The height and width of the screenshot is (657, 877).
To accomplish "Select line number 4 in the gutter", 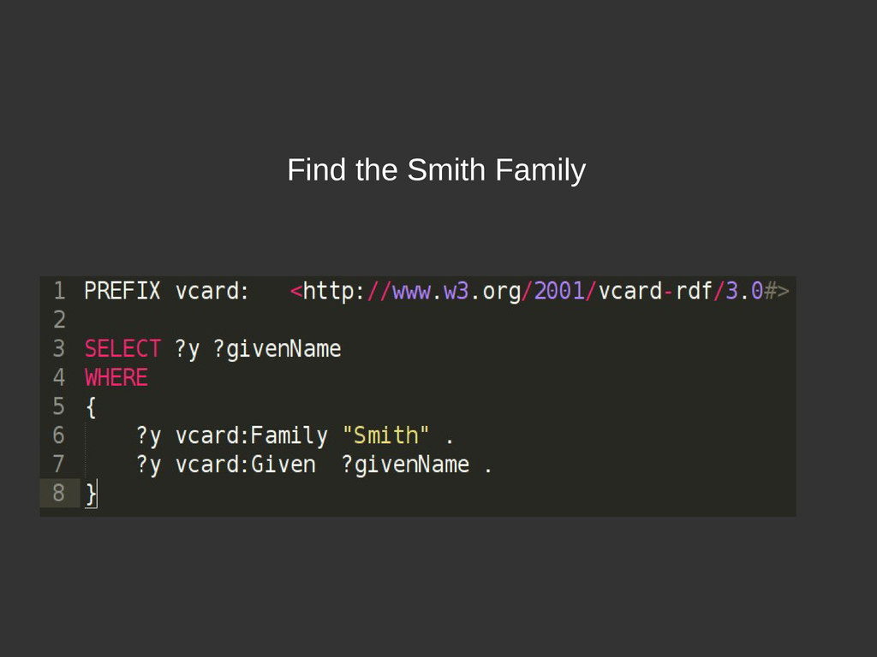I will coord(59,377).
